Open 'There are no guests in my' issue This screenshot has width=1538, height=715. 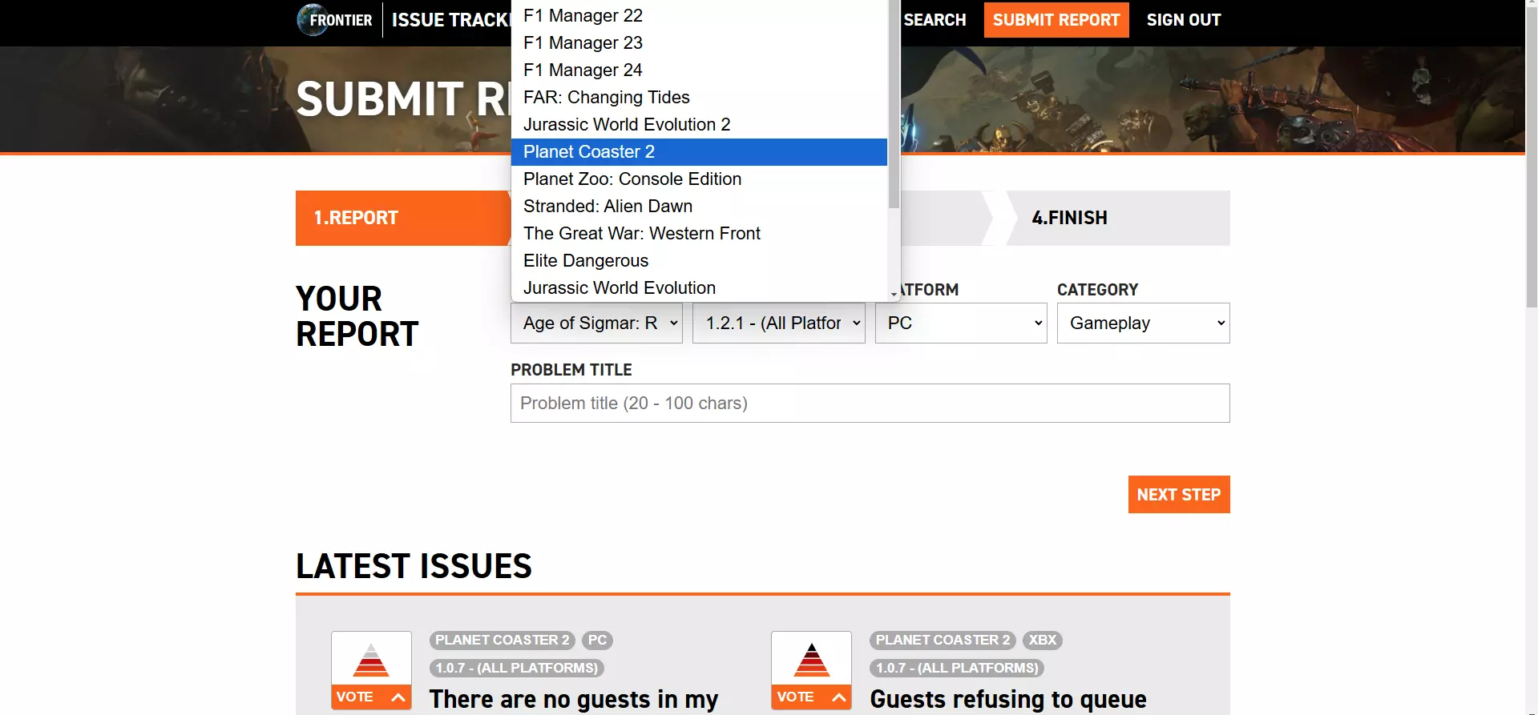[574, 699]
